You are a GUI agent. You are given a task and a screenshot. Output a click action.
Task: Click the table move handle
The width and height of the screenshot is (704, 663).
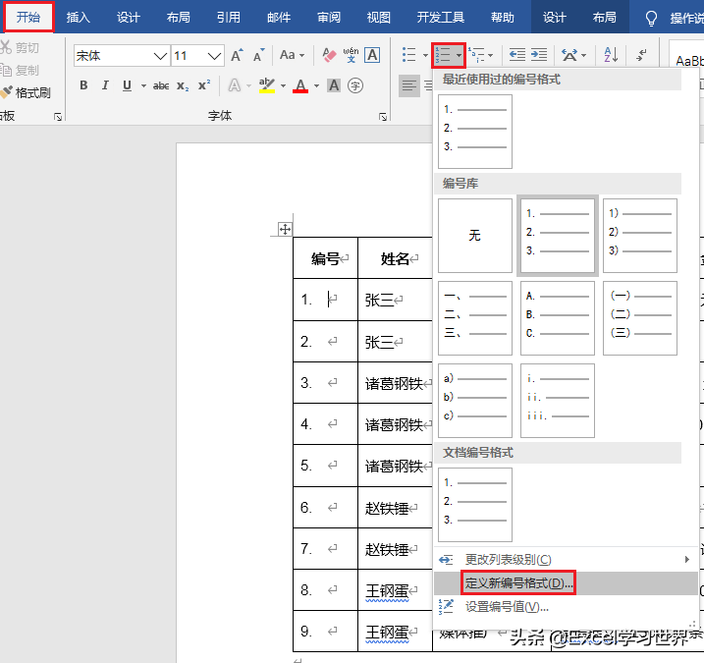(x=285, y=230)
